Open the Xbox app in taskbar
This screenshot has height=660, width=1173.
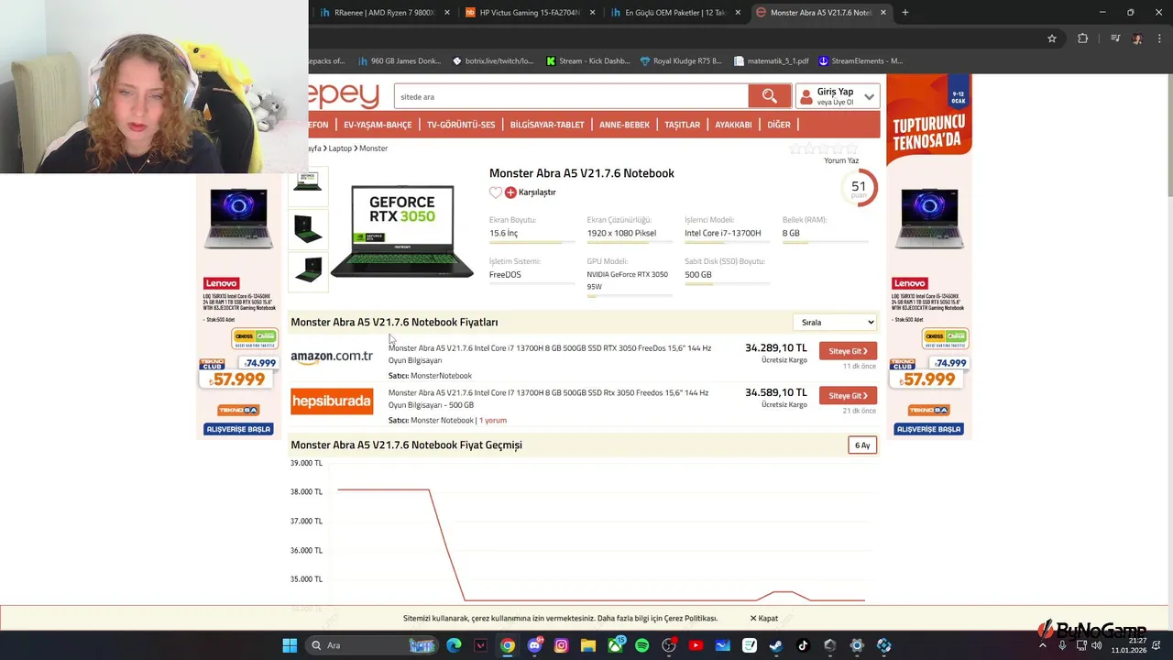pos(615,645)
